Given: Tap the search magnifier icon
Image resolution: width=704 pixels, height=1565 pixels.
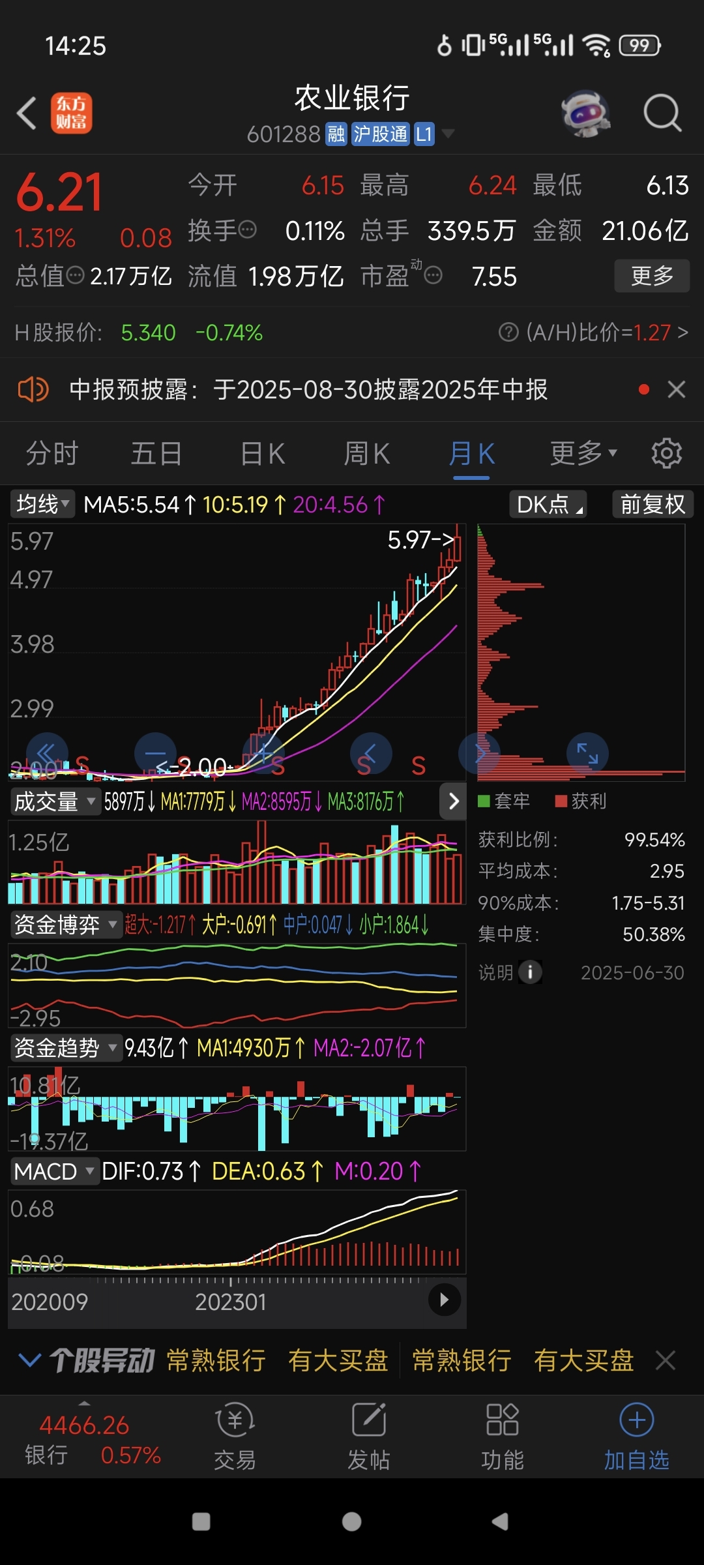Looking at the screenshot, I should [662, 113].
